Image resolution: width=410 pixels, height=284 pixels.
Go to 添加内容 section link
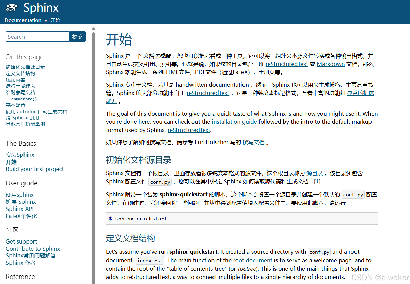click(15, 80)
